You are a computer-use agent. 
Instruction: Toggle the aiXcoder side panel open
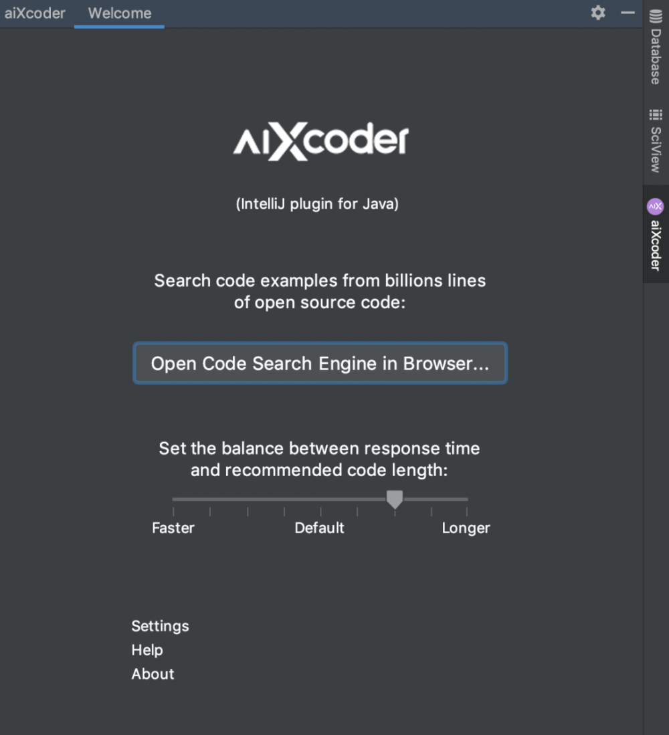[654, 234]
